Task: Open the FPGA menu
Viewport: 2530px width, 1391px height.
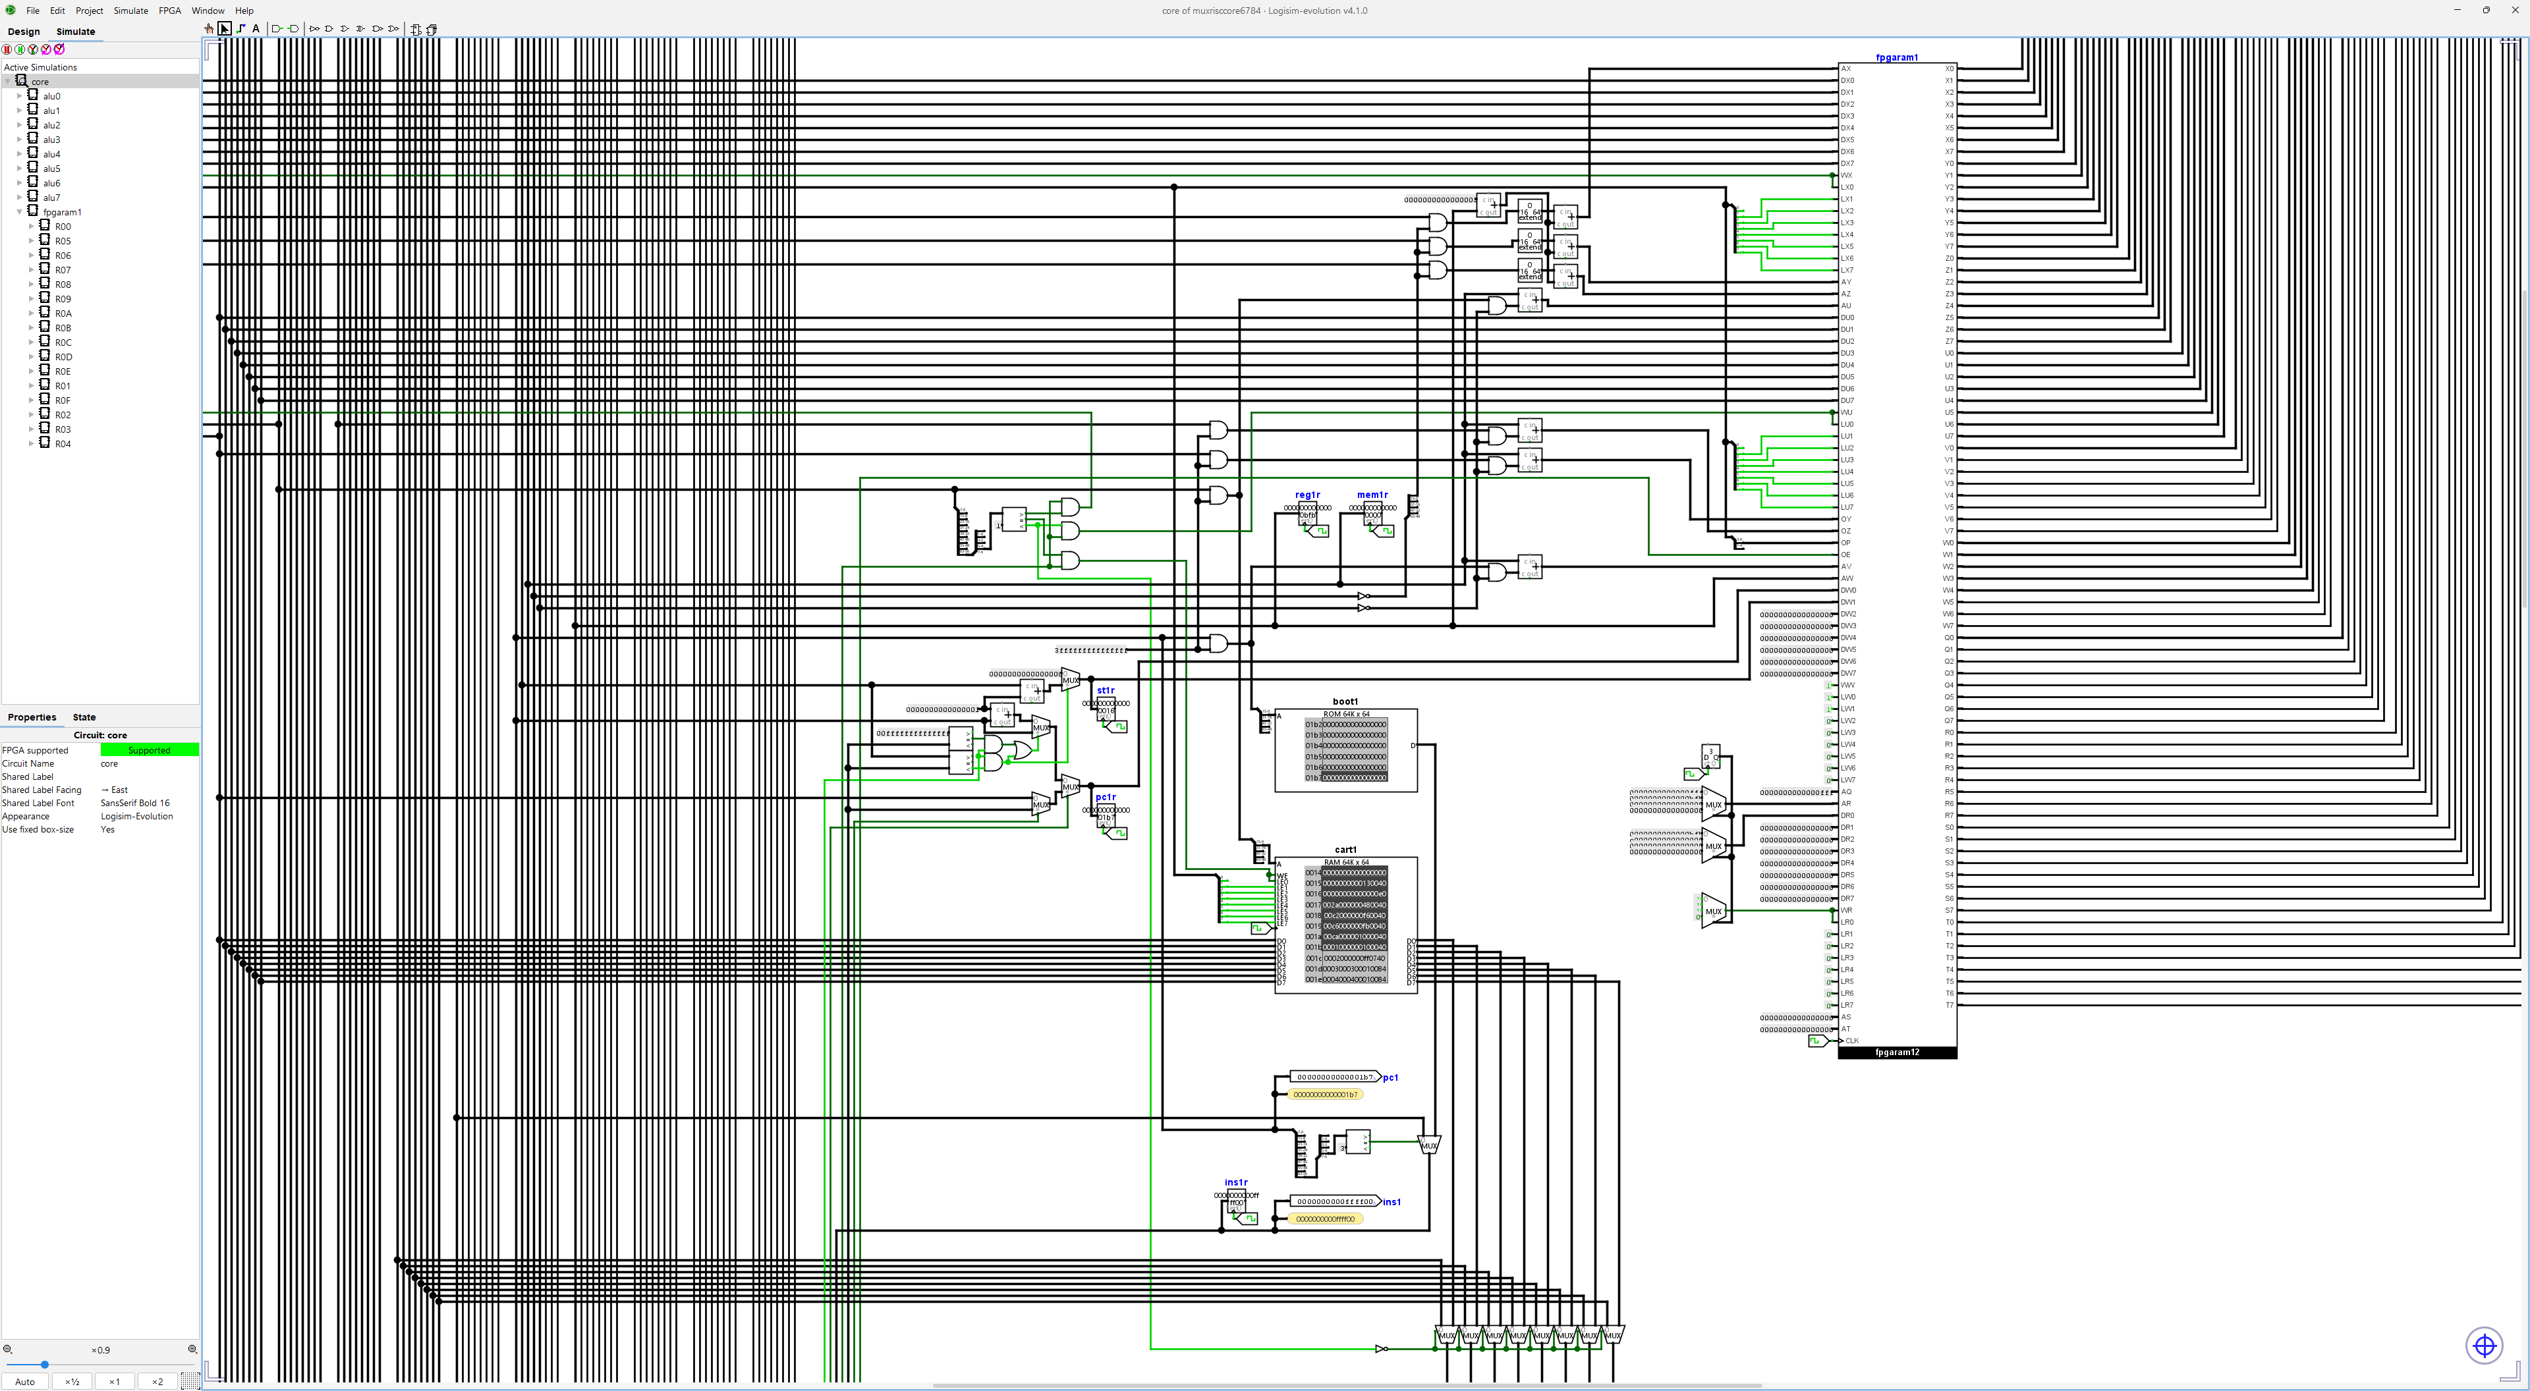Action: (170, 11)
